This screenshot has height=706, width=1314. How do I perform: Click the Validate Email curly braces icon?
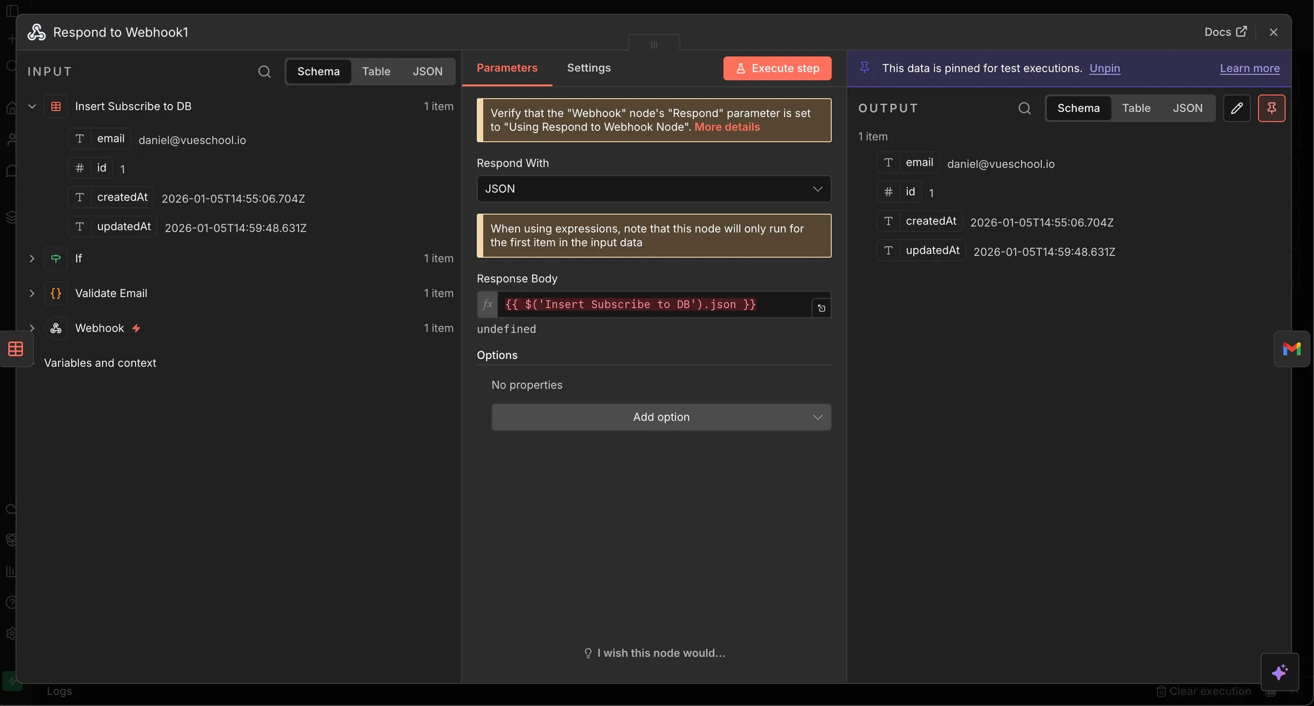56,293
